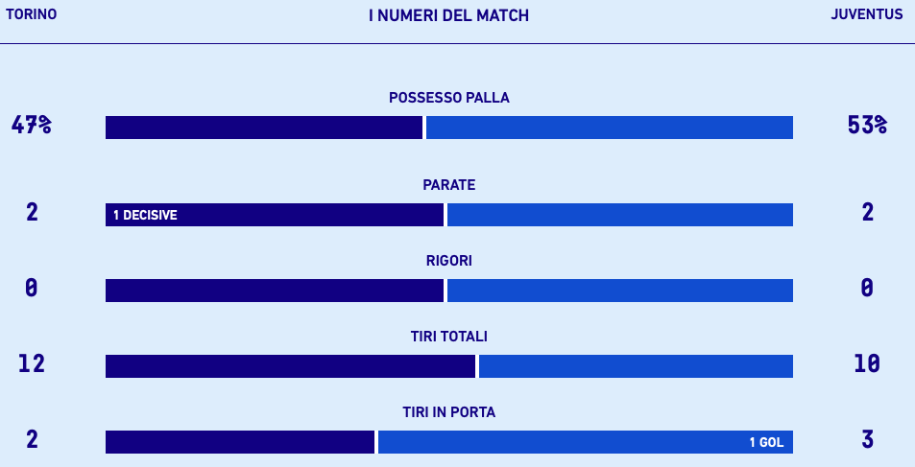Click Torino's dark RIGORI bar segment
Image resolution: width=915 pixels, height=467 pixels.
275,291
